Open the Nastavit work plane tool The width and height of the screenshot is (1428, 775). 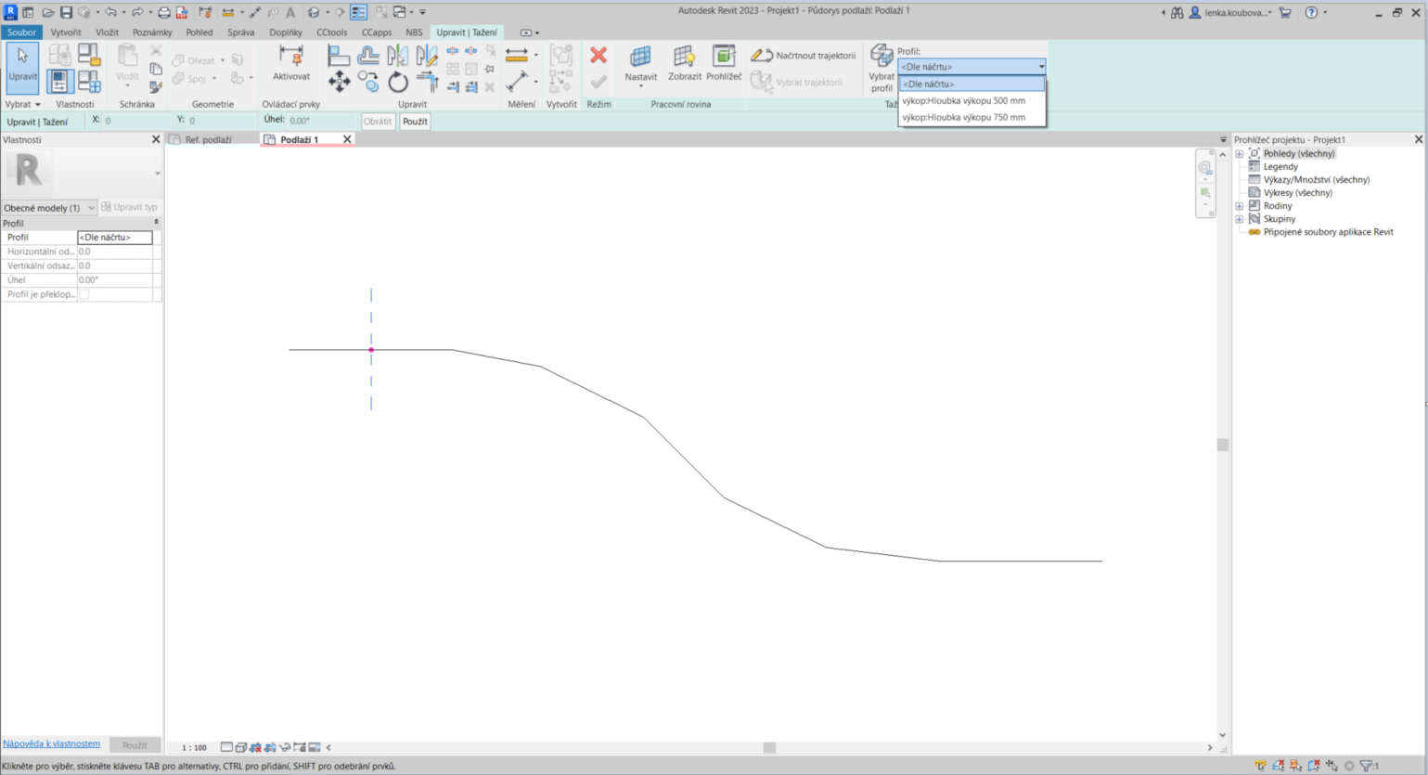(x=640, y=63)
